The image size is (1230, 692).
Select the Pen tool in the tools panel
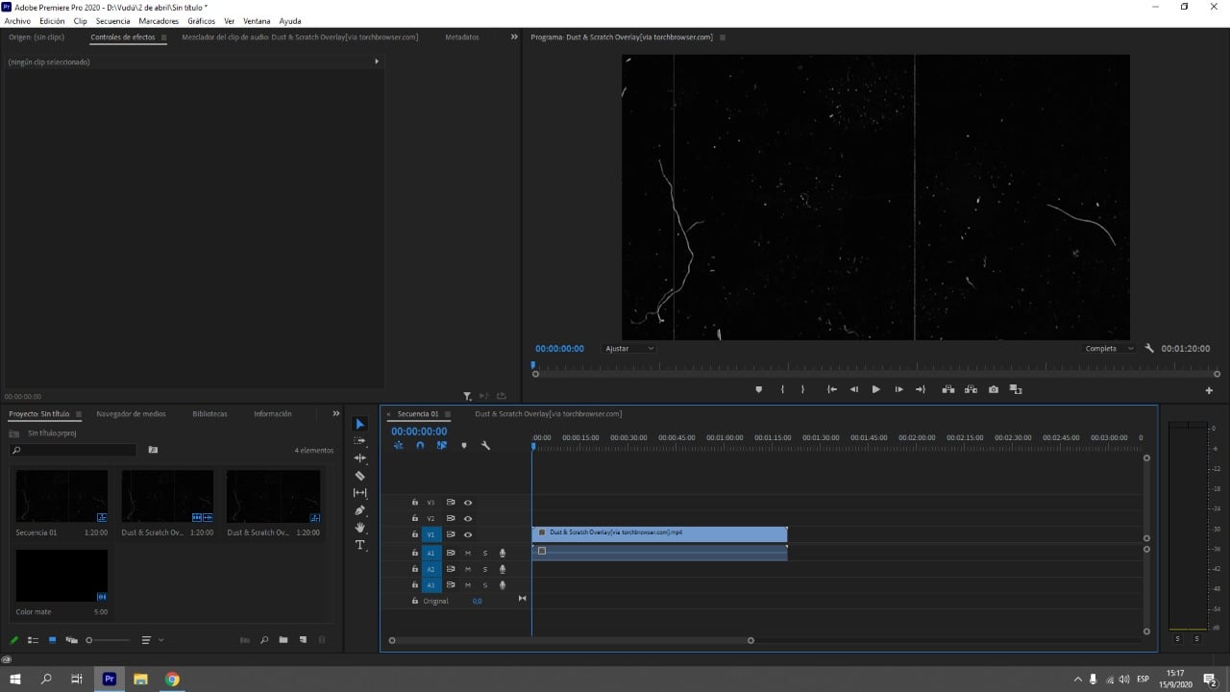[360, 509]
